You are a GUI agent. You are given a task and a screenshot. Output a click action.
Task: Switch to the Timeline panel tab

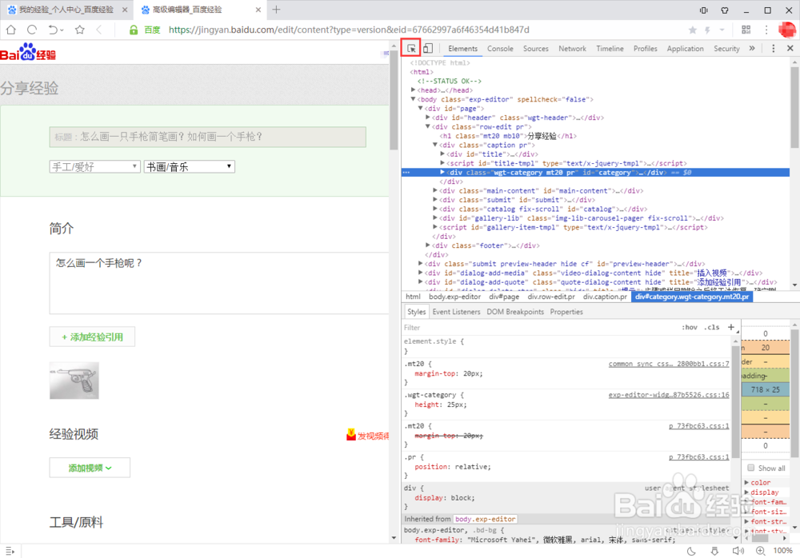[610, 49]
